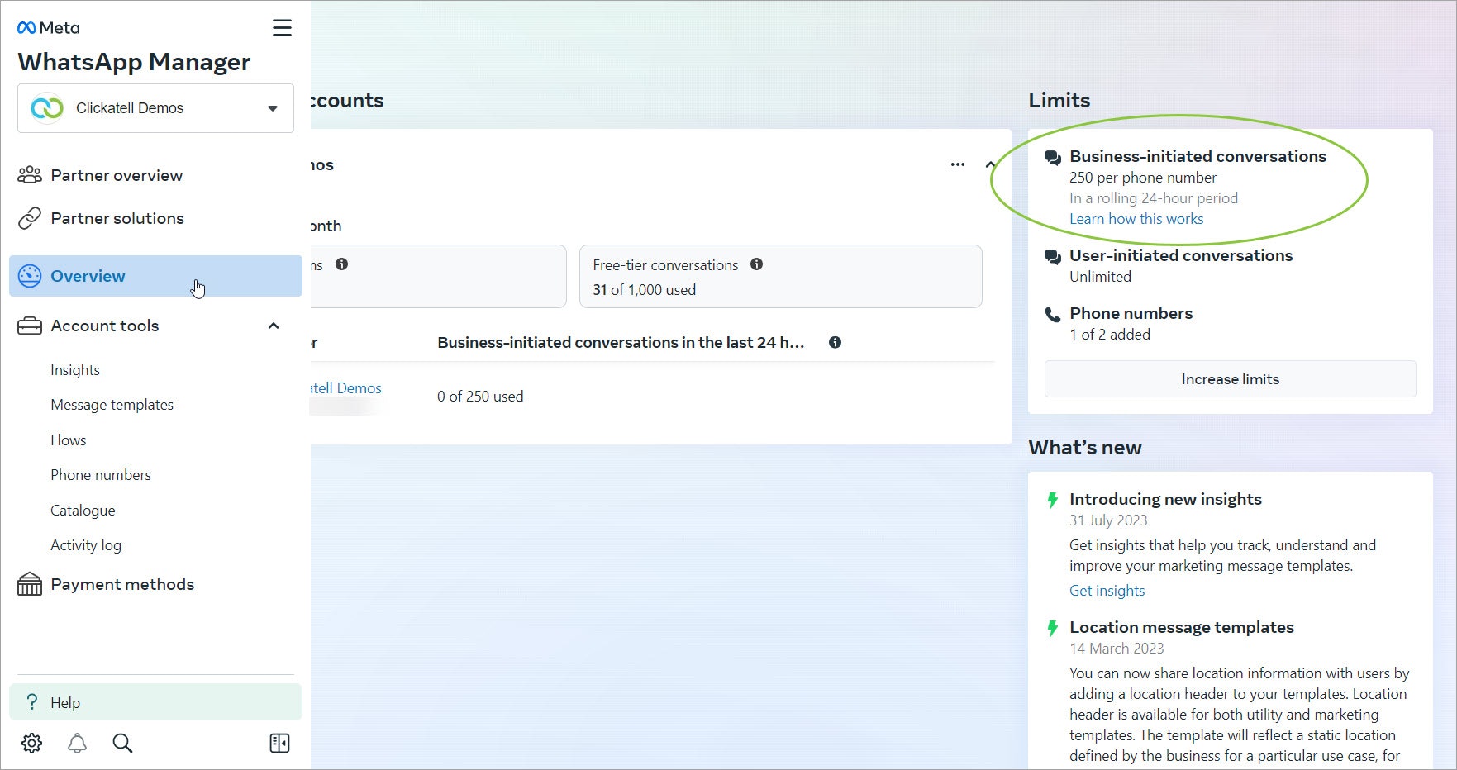This screenshot has width=1457, height=770.
Task: Open the Clickatell Demos account dropdown
Action: pos(155,108)
